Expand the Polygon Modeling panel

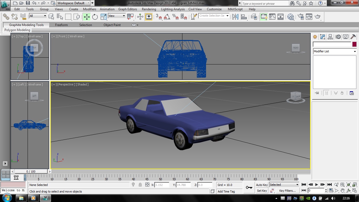(x=17, y=30)
